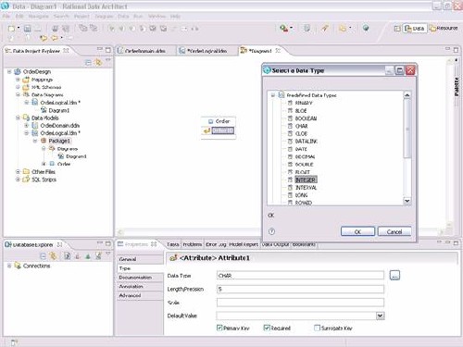
Task: Click the help question mark in dialog
Action: coord(271,231)
